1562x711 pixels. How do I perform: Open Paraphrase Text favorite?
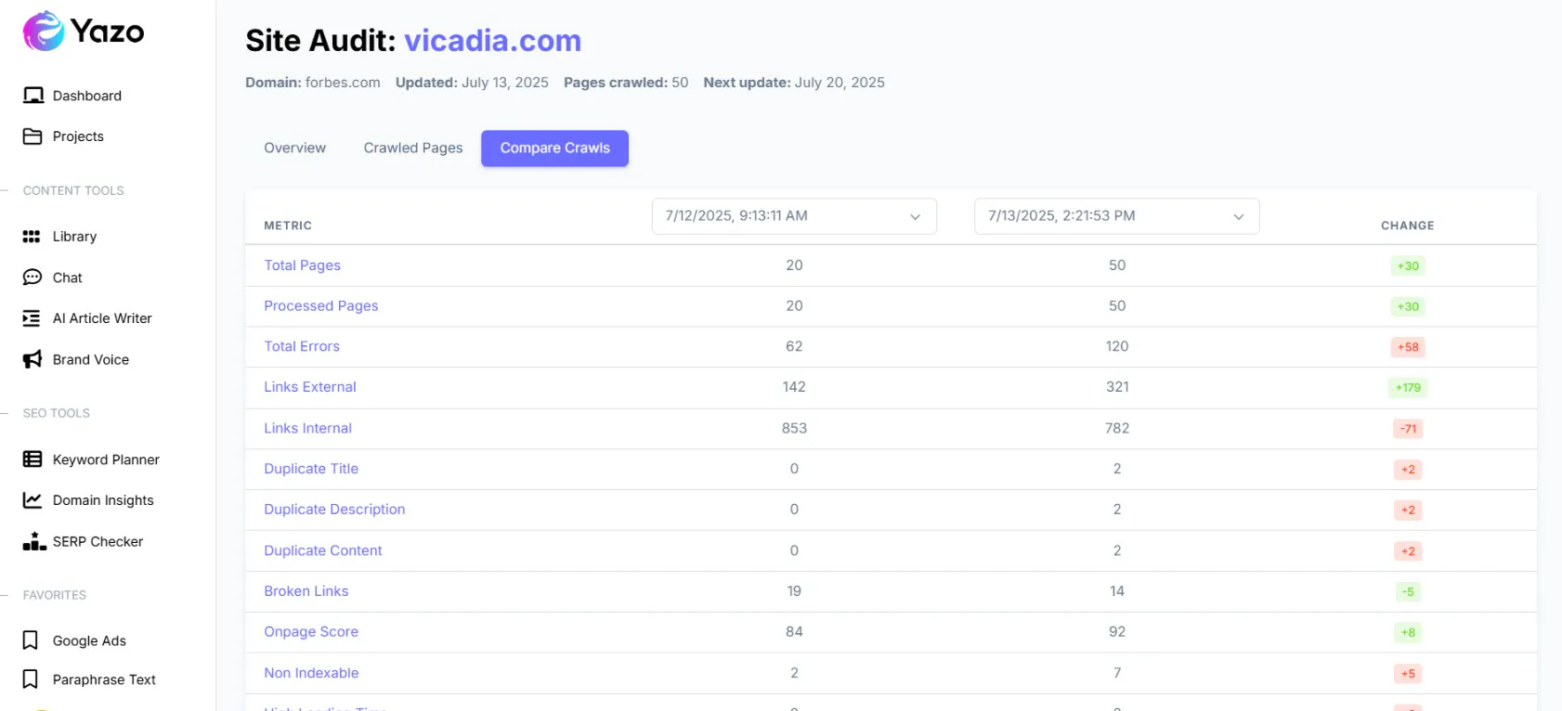104,679
